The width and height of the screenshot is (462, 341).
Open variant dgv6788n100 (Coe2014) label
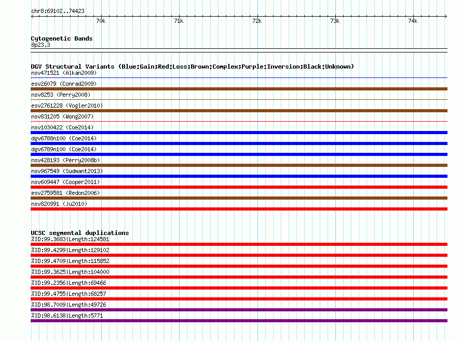(x=64, y=138)
